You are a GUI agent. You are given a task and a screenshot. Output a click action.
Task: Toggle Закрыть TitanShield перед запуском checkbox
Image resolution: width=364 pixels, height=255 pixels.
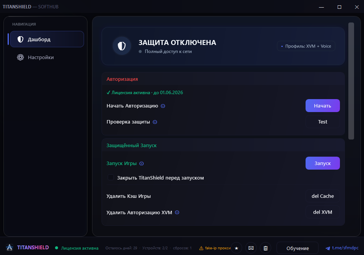[111, 177]
